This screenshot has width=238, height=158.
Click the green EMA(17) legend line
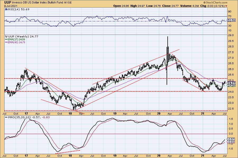[x=6, y=39]
